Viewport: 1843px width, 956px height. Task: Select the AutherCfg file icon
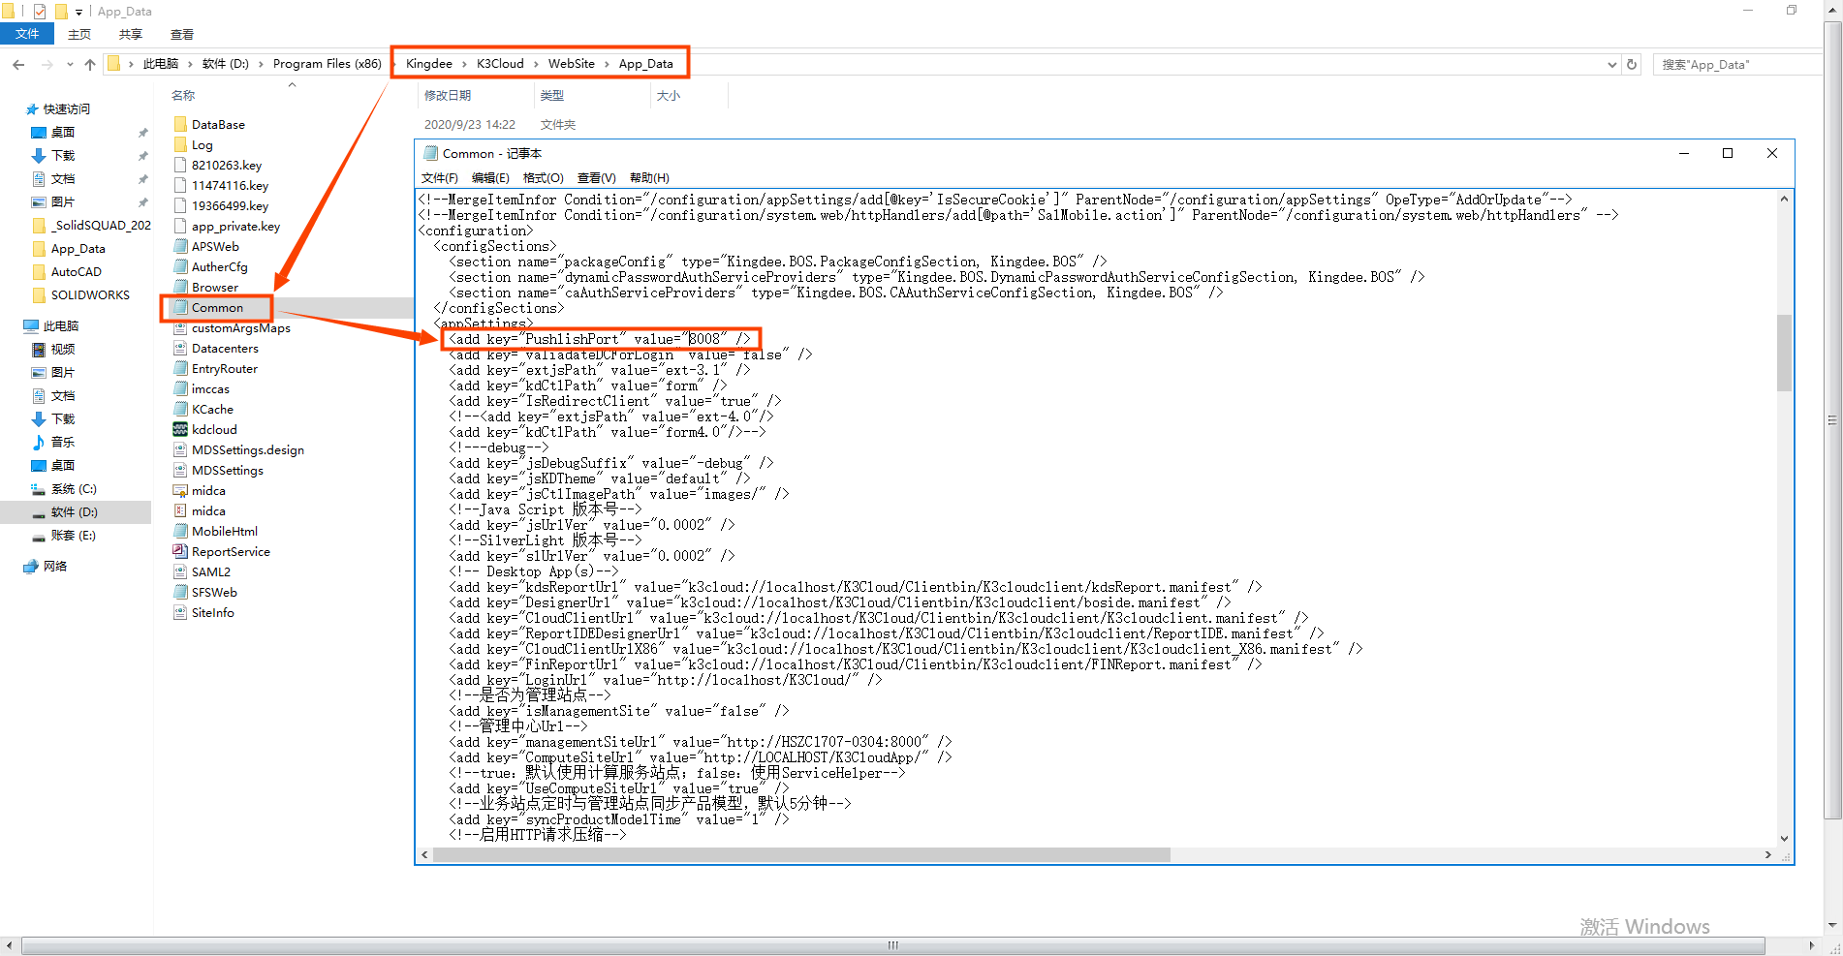pos(180,266)
